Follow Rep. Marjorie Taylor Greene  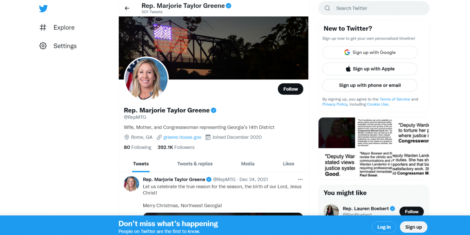click(290, 89)
